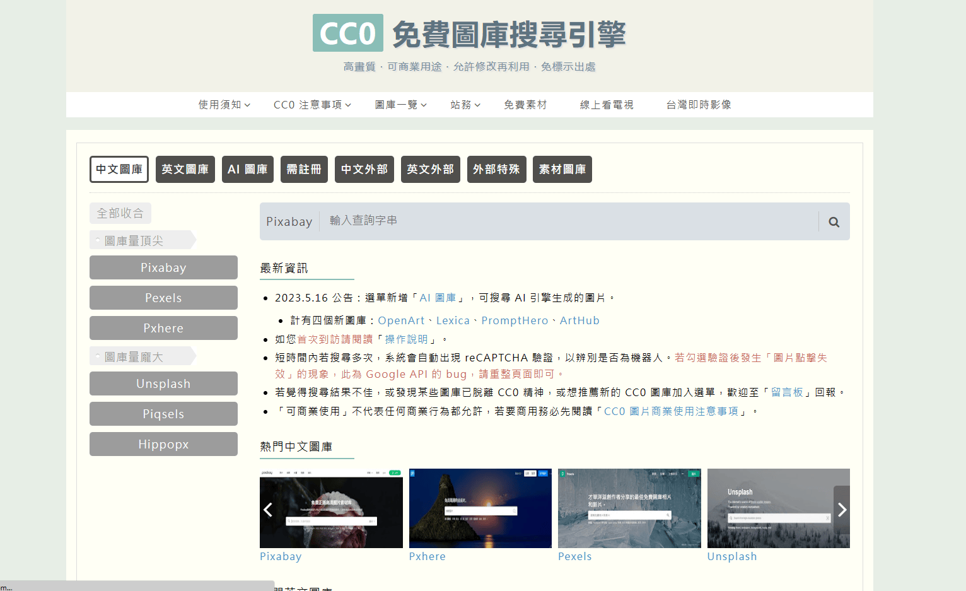Viewport: 966px width, 591px height.
Task: Select Pixabay from the sidebar
Action: tap(163, 267)
